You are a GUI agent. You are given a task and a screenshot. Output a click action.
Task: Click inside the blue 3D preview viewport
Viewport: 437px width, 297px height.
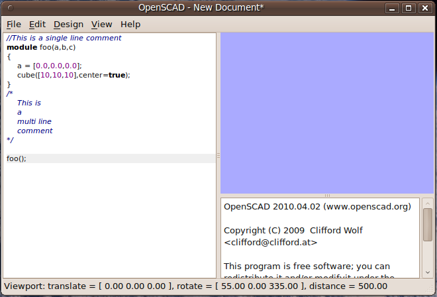326,113
